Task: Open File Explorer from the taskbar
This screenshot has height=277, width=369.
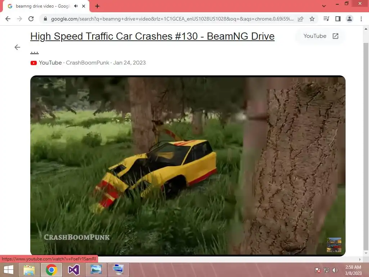Action: 30,270
